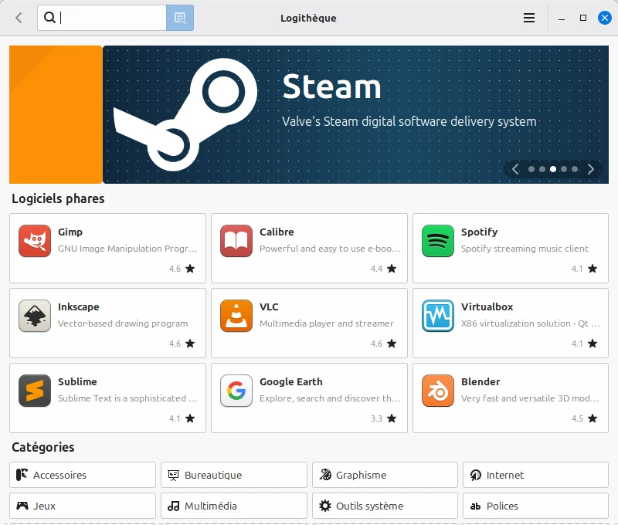This screenshot has width=618, height=525.
Task: Click the VLC title text
Action: click(269, 307)
